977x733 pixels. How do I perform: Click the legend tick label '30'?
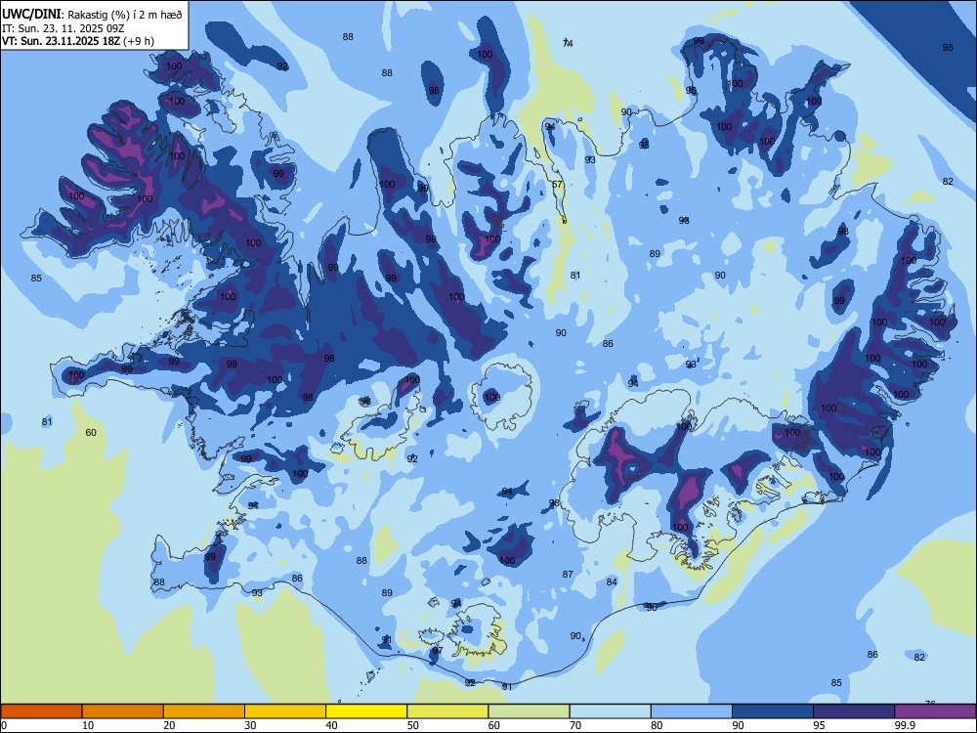tap(250, 725)
